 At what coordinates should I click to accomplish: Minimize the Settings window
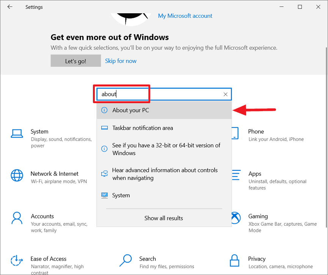click(x=282, y=7)
